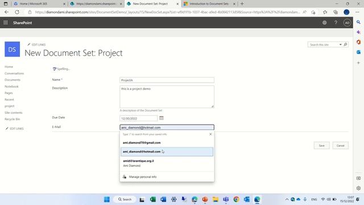The height and width of the screenshot is (205, 364).
Task: Open Word from the taskbar
Action: [x=163, y=199]
